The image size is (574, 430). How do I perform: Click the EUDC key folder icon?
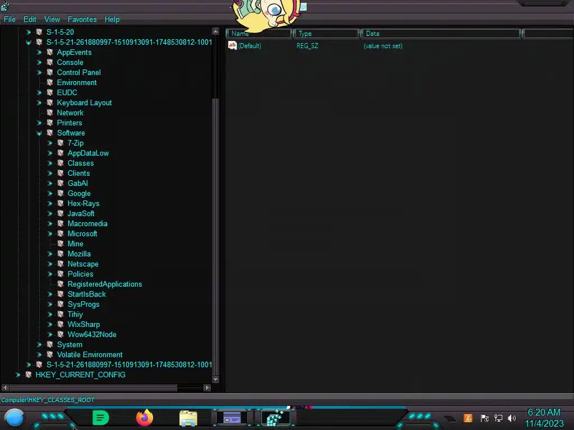pyautogui.click(x=50, y=92)
